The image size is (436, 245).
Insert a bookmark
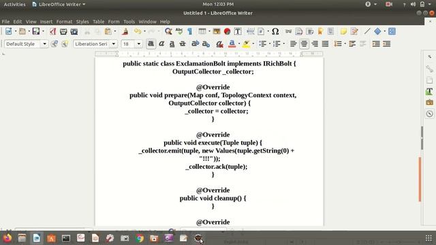click(320, 31)
